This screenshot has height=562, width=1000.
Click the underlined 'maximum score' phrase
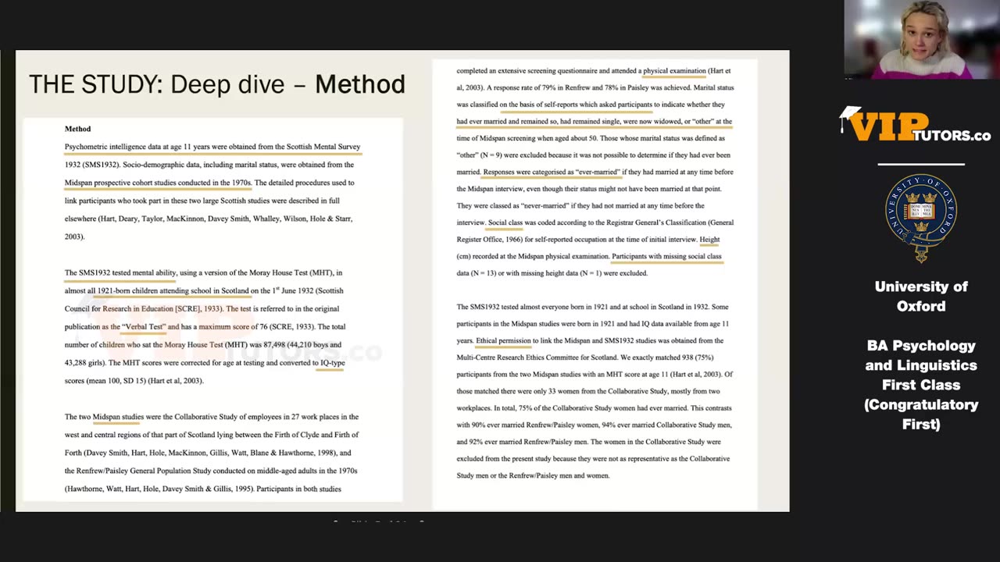click(223, 326)
